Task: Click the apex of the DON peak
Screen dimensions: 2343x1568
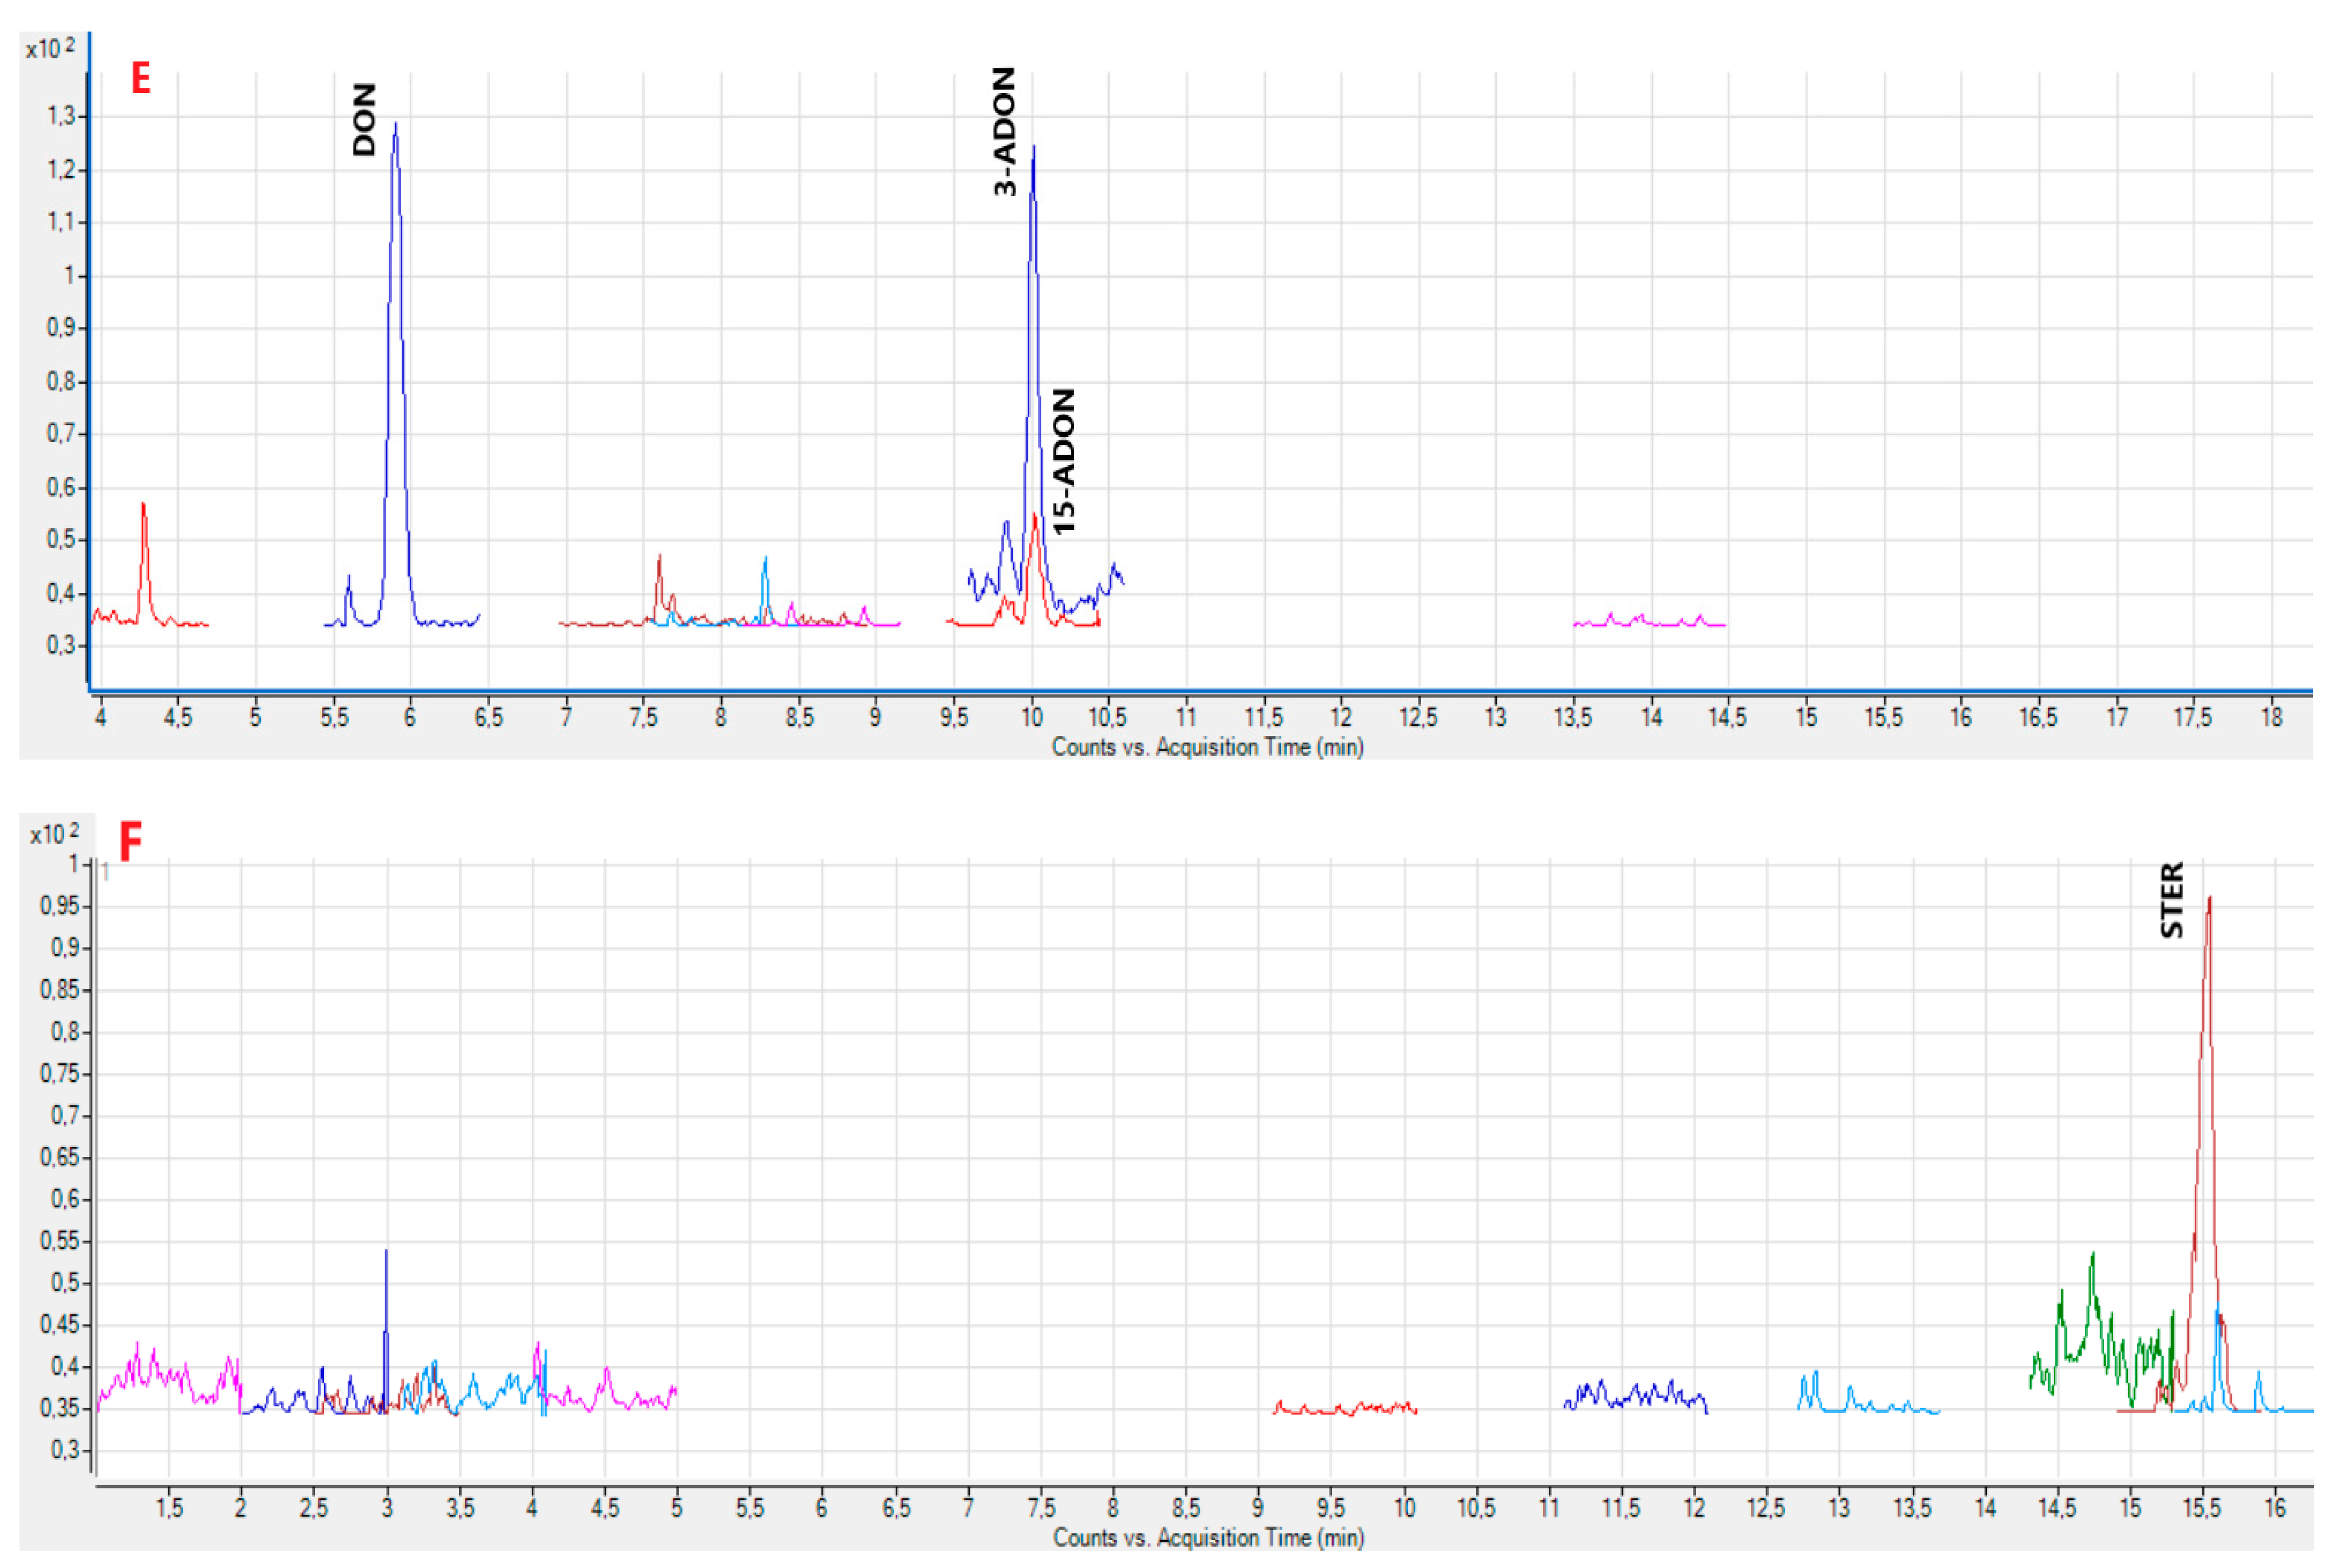Action: tap(395, 125)
